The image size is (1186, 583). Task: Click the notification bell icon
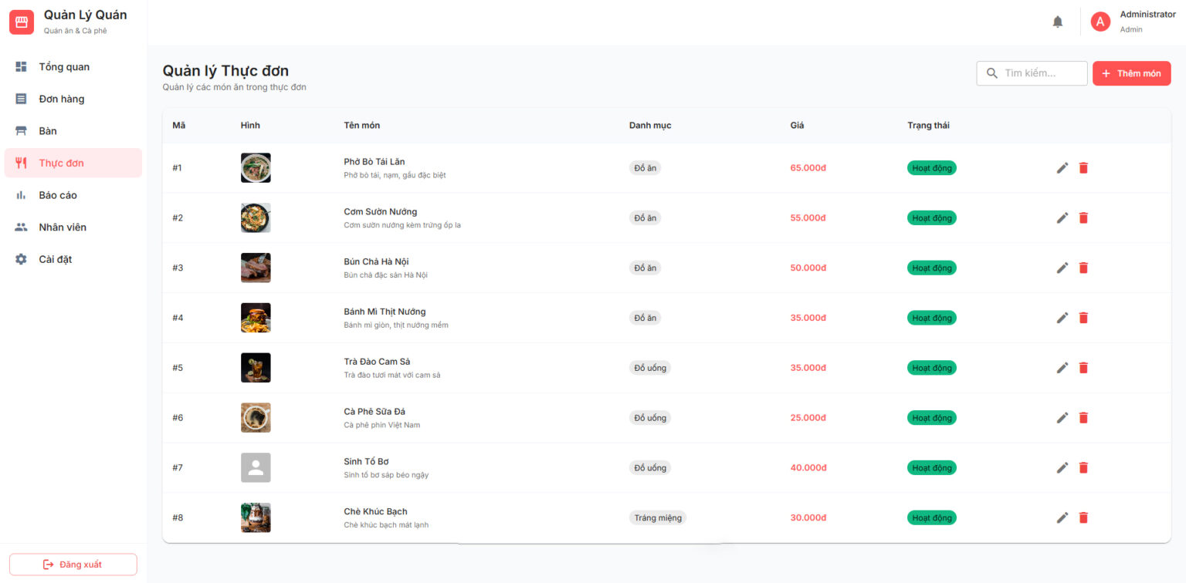coord(1058,22)
